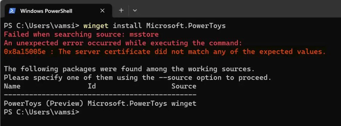Click 'msstore' in the failed source message
The width and height of the screenshot is (341, 126).
[144, 34]
